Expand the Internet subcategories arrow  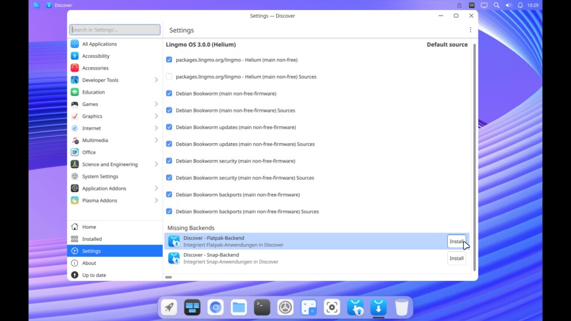156,128
